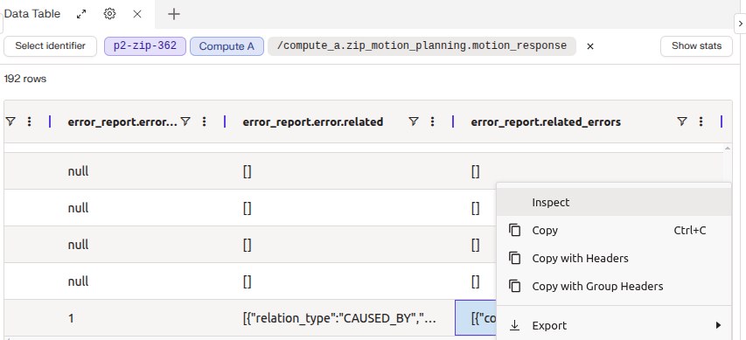
Task: Open error_report.related_errors column options menu
Action: point(701,121)
